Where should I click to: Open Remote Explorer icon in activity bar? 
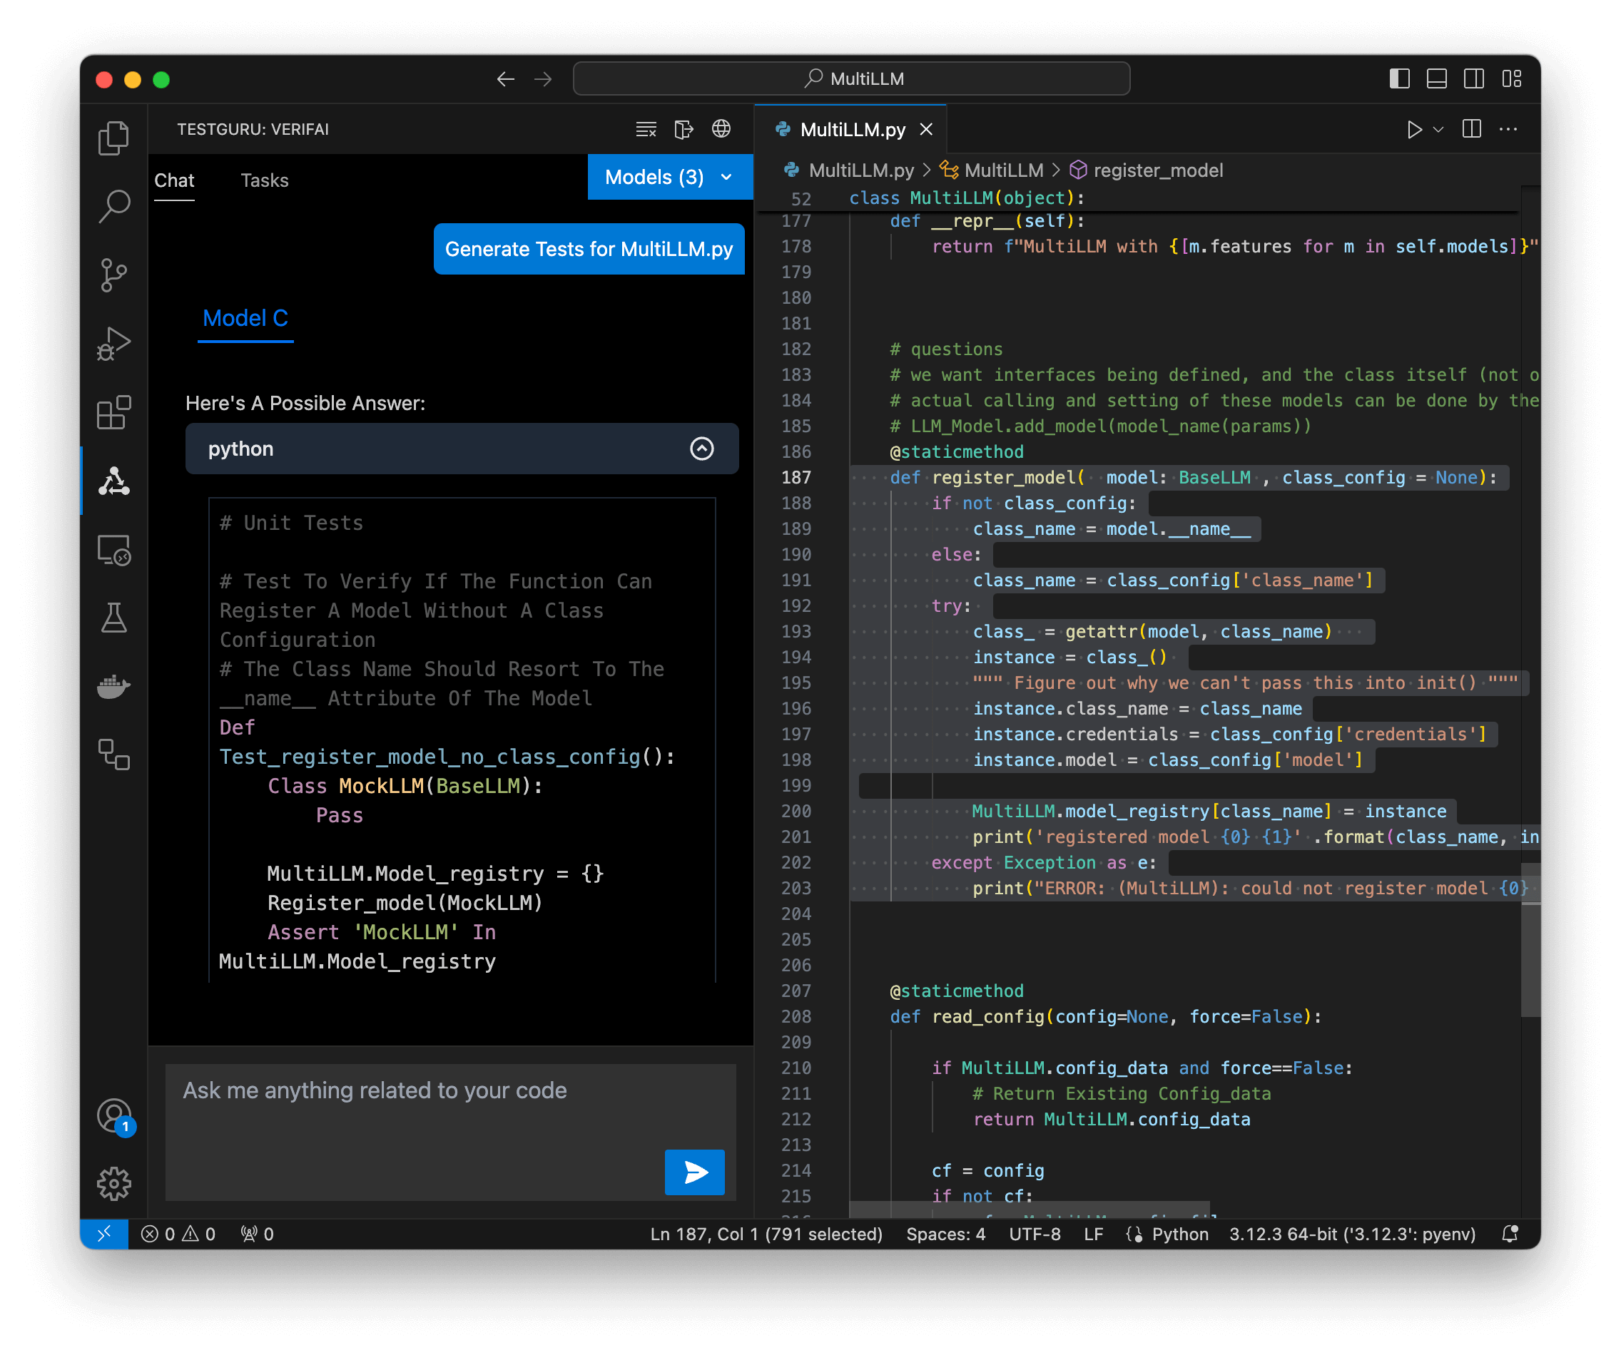point(113,549)
